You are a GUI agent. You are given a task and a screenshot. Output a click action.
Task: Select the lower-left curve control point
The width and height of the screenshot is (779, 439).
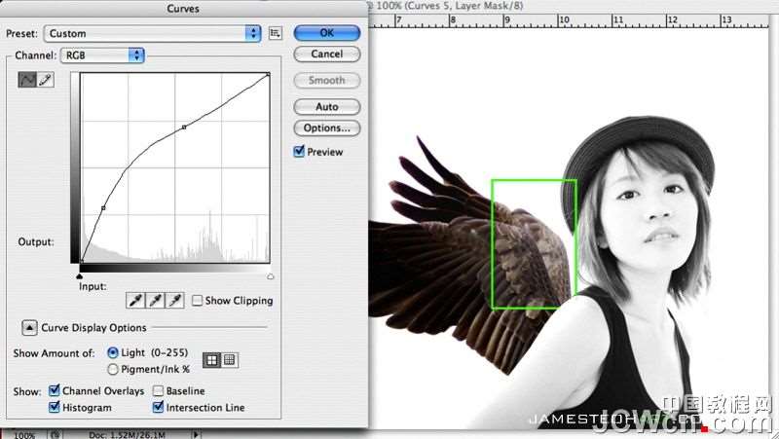(x=103, y=207)
